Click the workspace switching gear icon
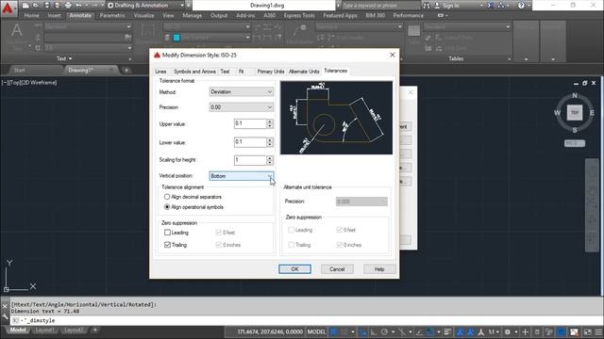The width and height of the screenshot is (604, 339). pyautogui.click(x=508, y=331)
